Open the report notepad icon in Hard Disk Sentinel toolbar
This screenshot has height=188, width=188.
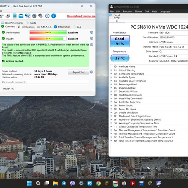(15, 16)
